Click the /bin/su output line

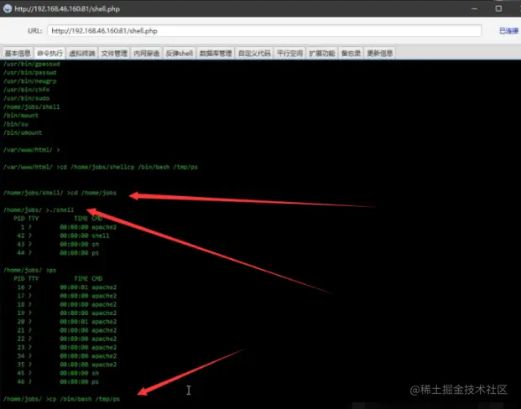pyautogui.click(x=16, y=124)
